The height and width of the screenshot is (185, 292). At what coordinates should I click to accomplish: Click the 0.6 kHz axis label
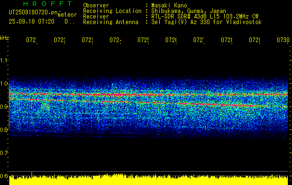click(x=4, y=176)
